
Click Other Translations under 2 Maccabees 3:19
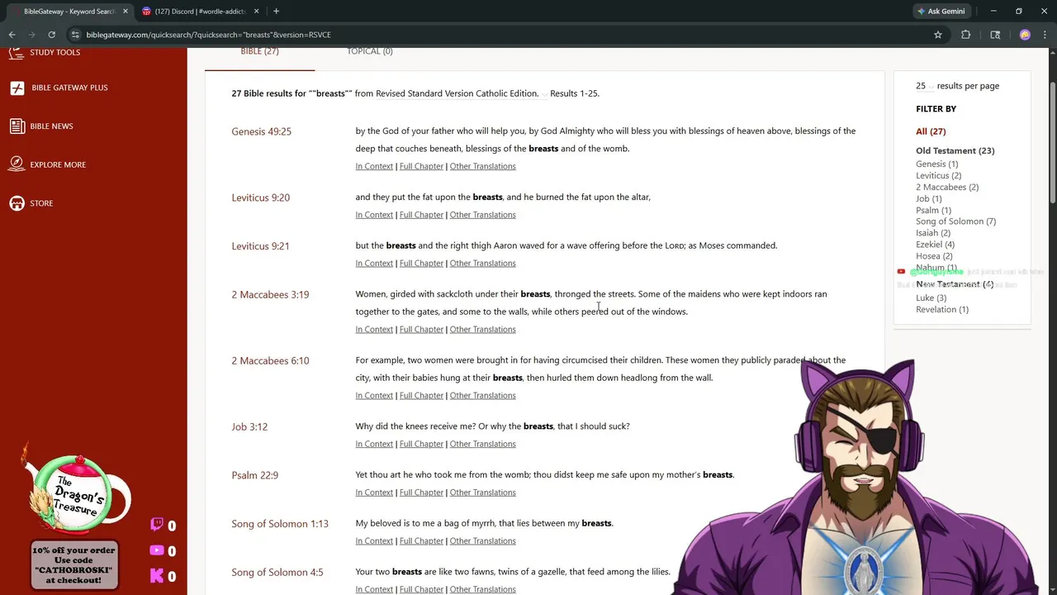coord(482,330)
